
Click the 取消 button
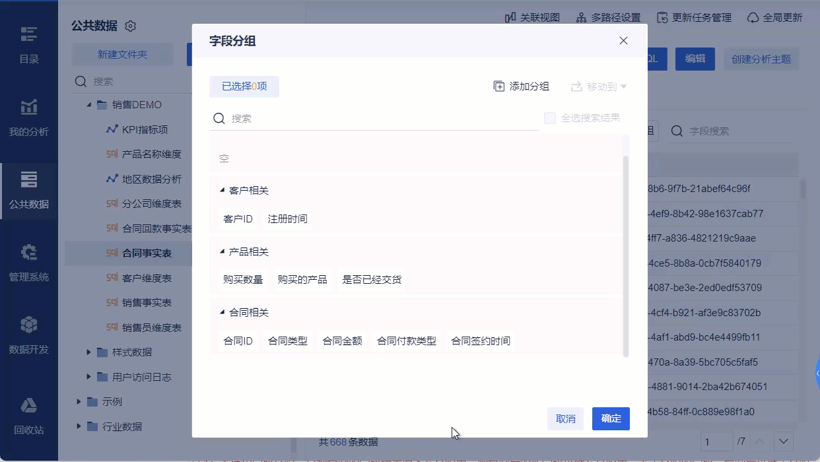tap(565, 418)
